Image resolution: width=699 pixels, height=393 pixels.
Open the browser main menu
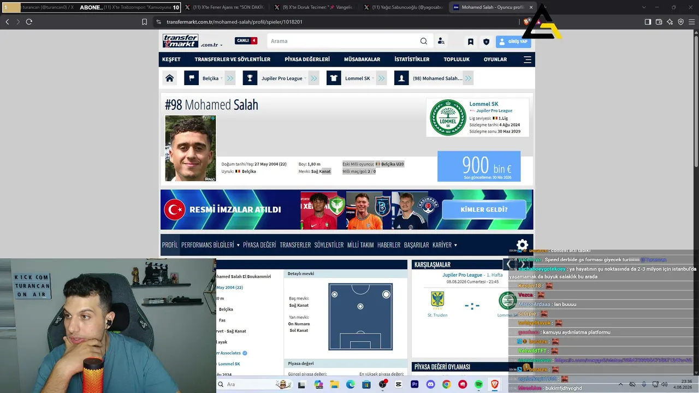pos(691,22)
